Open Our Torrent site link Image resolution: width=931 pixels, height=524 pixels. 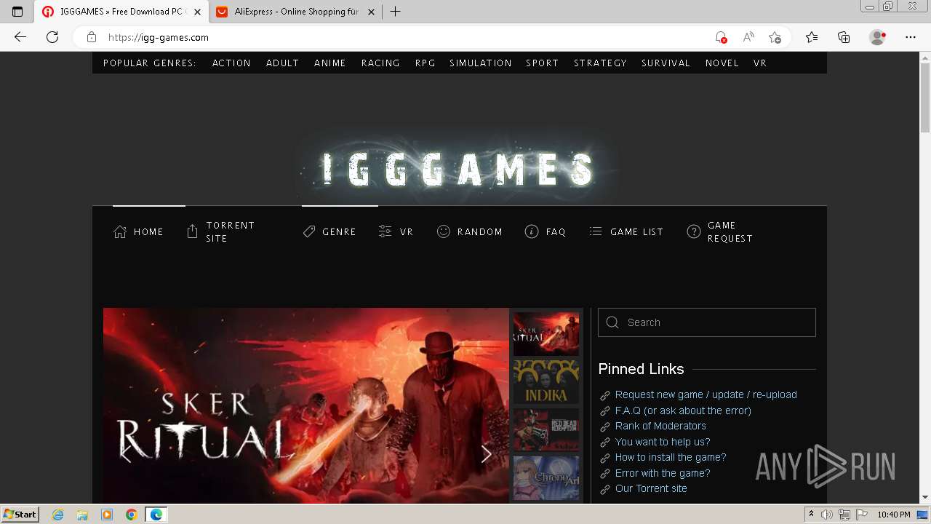[x=651, y=488]
